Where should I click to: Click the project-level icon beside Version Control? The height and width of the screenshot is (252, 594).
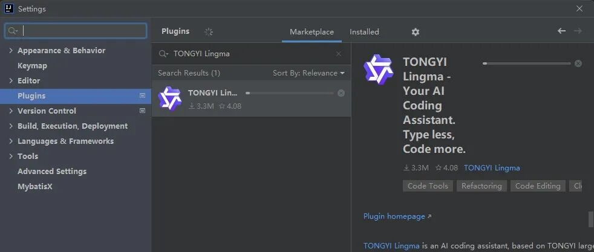(x=142, y=111)
